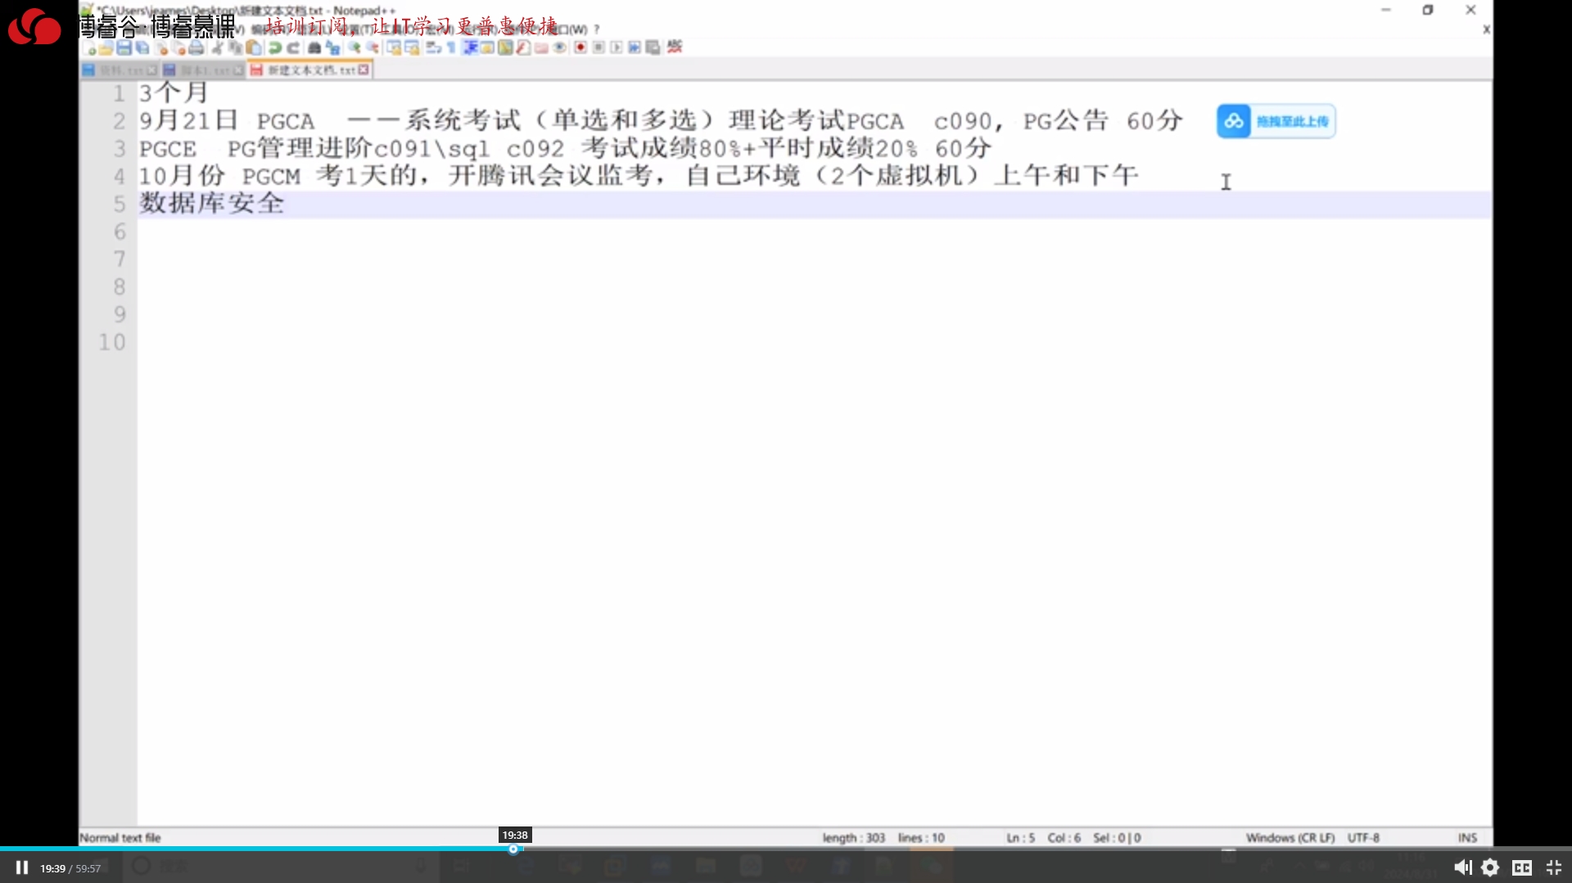Click the word PGCE on line 3
Screen dimensions: 1572x883
coord(168,149)
